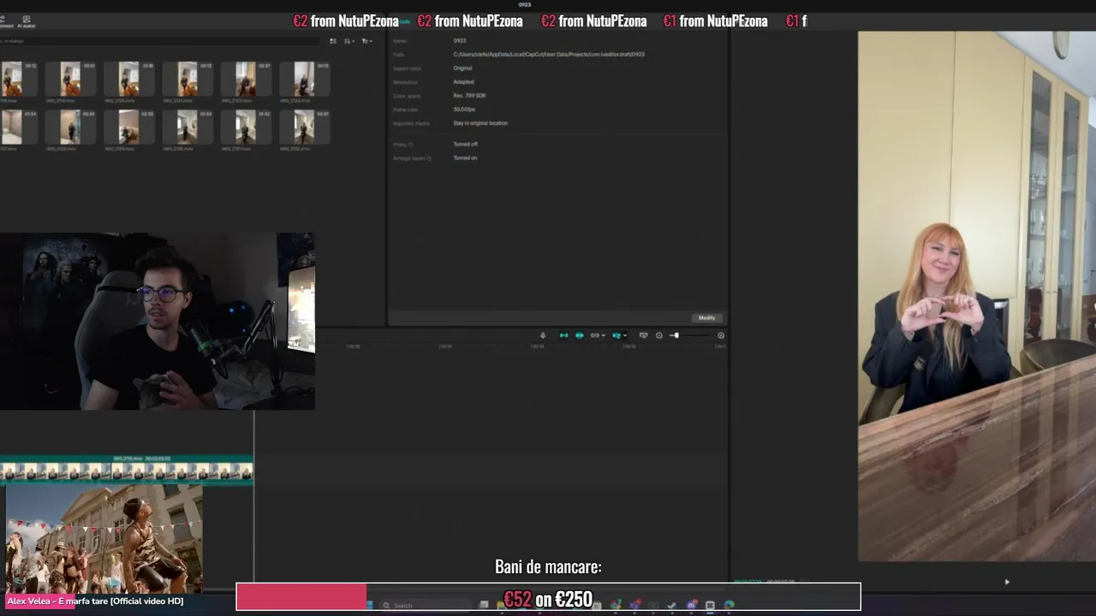Click the player play button
This screenshot has width=1096, height=616.
(x=1007, y=582)
